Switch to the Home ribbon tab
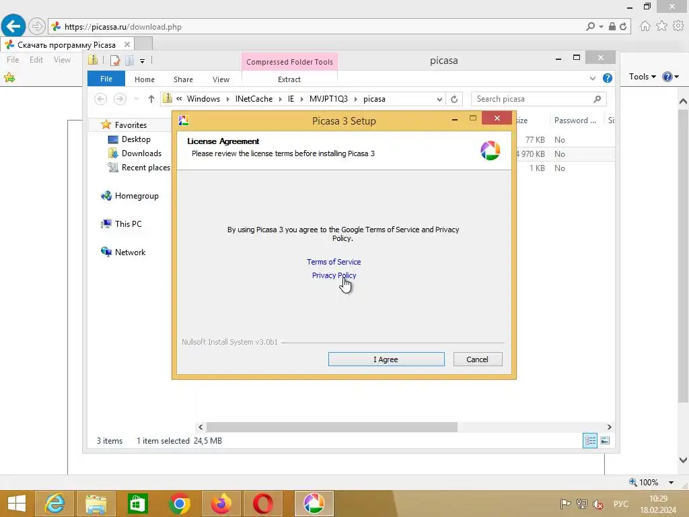The width and height of the screenshot is (689, 517). click(145, 79)
